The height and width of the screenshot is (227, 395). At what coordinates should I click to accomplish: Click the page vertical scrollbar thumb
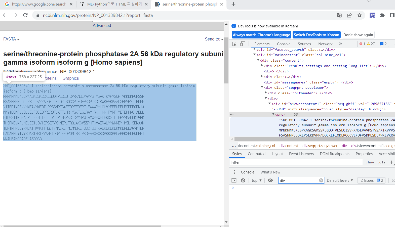tap(226, 60)
